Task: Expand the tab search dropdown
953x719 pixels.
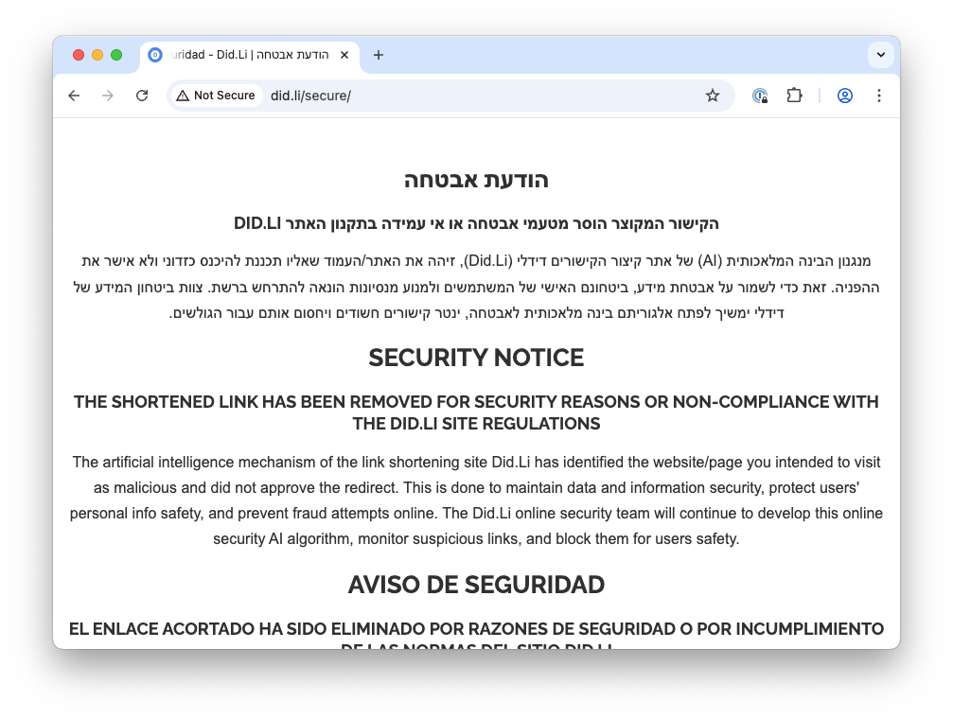Action: coord(881,55)
